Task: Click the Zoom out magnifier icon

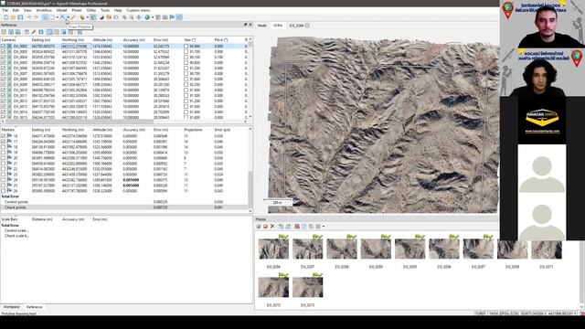Action: click(x=132, y=17)
